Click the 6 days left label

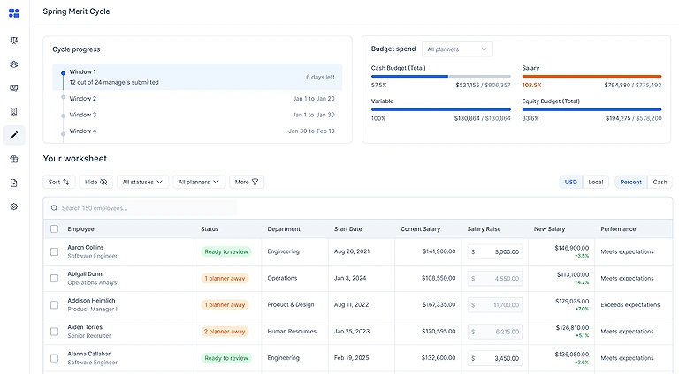click(320, 78)
